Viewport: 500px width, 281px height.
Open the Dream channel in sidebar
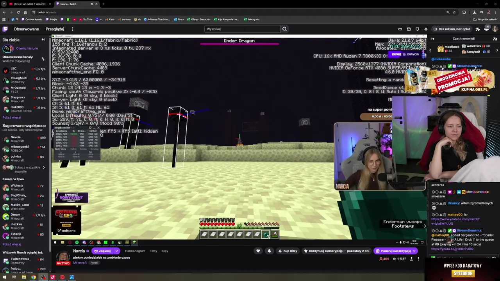pyautogui.click(x=25, y=217)
